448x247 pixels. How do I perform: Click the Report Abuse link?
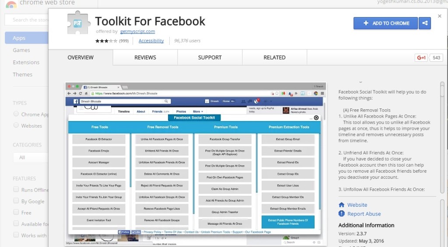(x=364, y=214)
